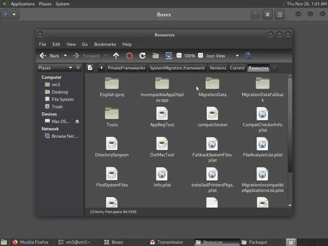Click the add plus button in Boxes

coord(6,14)
